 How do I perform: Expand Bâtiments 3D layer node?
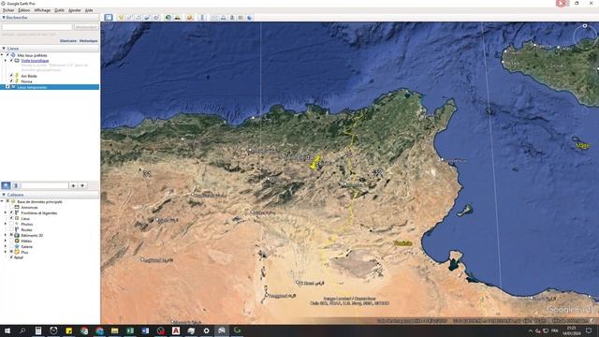[6, 235]
